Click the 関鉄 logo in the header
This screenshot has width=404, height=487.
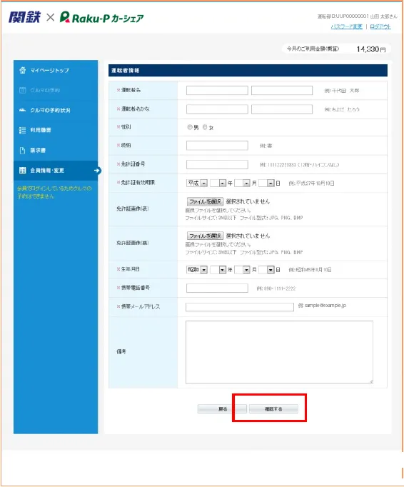24,17
